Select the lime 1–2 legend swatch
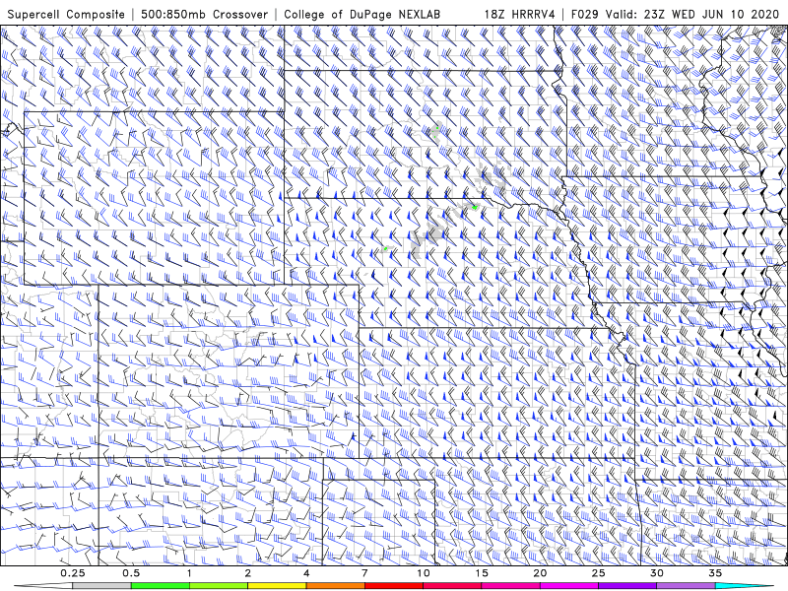This screenshot has height=591, width=788. point(219,586)
